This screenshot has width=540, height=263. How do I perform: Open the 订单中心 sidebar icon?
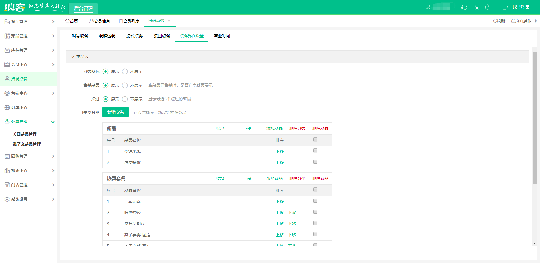tap(7, 107)
